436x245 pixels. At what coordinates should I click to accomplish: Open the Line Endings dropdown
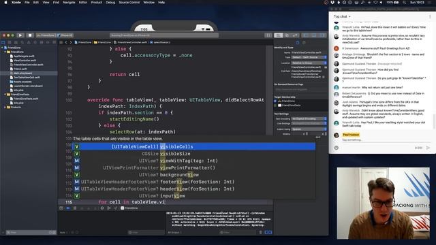309,123
